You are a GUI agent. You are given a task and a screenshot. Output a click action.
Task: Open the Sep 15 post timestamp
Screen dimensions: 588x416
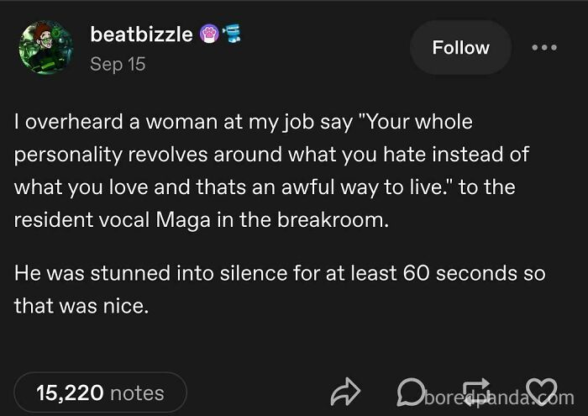[117, 64]
